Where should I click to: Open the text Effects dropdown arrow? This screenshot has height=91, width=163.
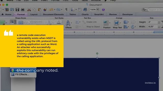click(x=71, y=23)
